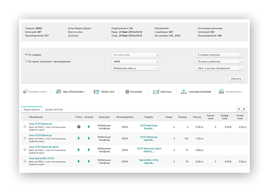
Task: Open Авто- и ручные объявления dropdown
Action: (x=220, y=68)
